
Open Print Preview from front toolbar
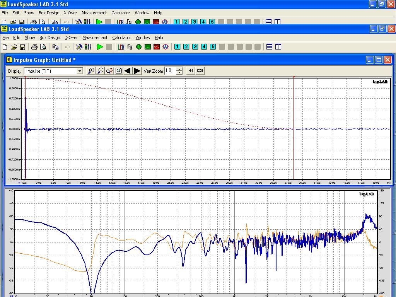click(43, 47)
